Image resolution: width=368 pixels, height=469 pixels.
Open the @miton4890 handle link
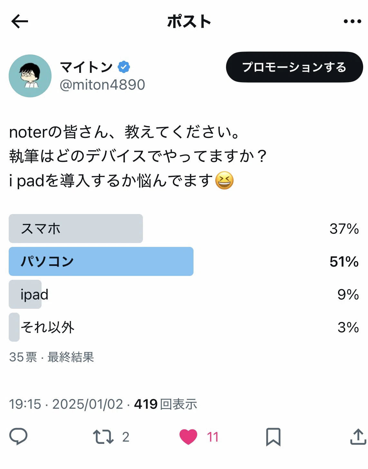(102, 85)
